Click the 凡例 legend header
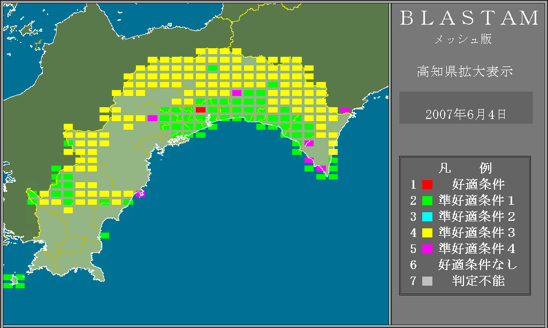Screen dimensions: 548x328 tap(465, 168)
